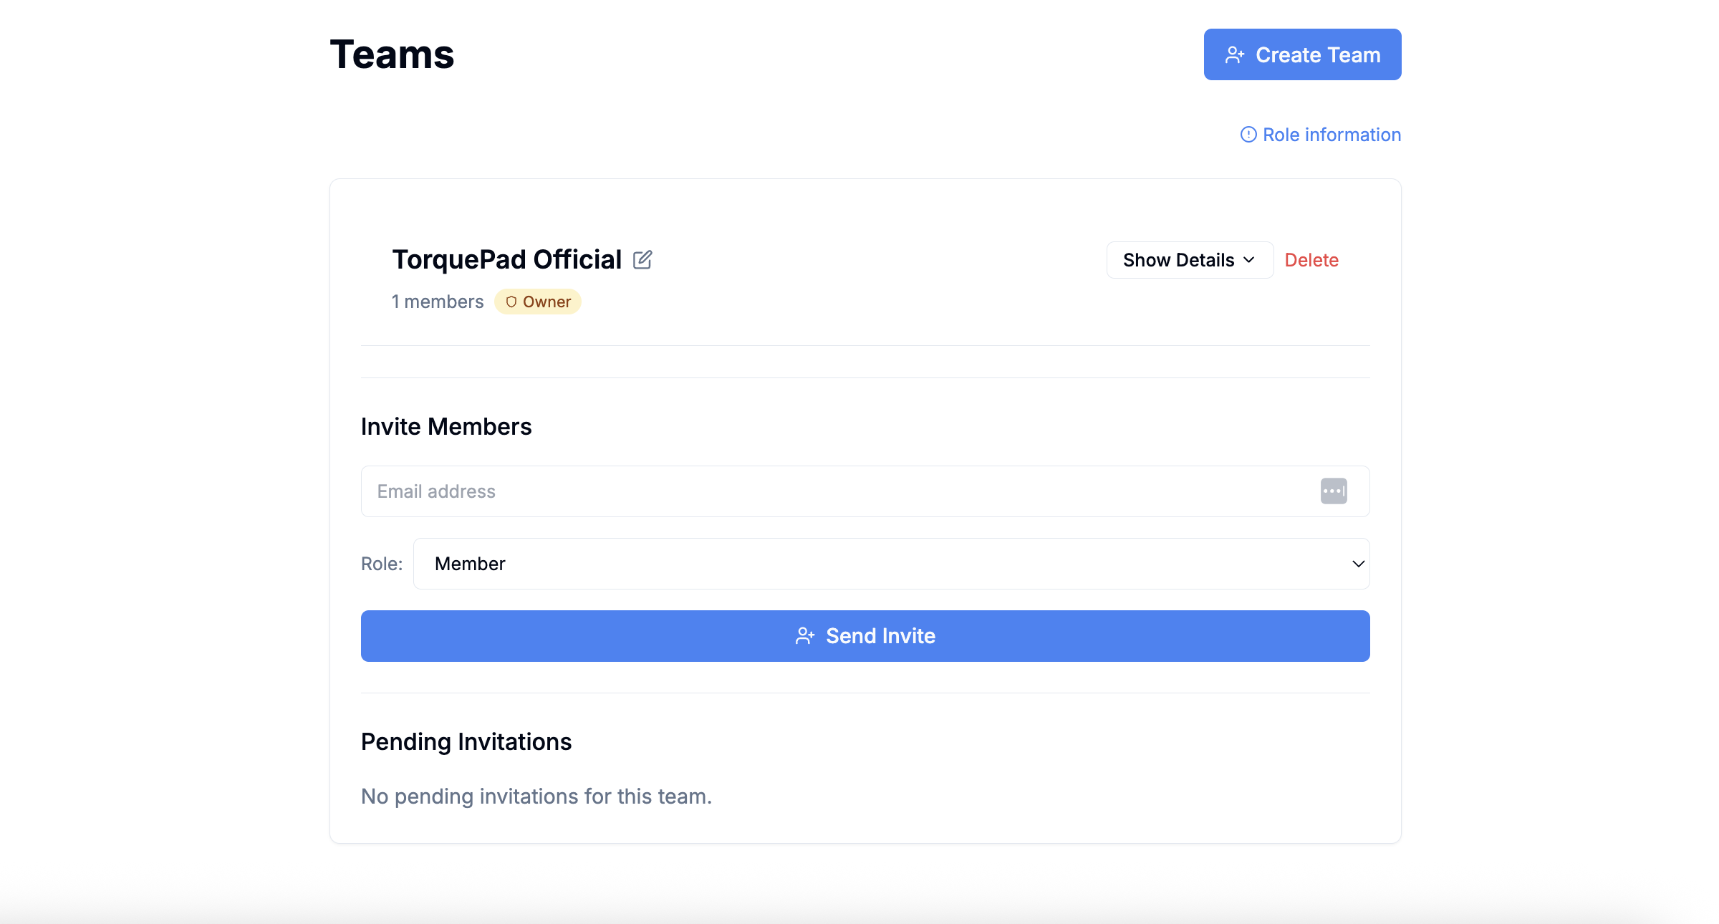Click the dropdown arrow on the Role selector
The height and width of the screenshot is (924, 1719).
pyautogui.click(x=1357, y=564)
